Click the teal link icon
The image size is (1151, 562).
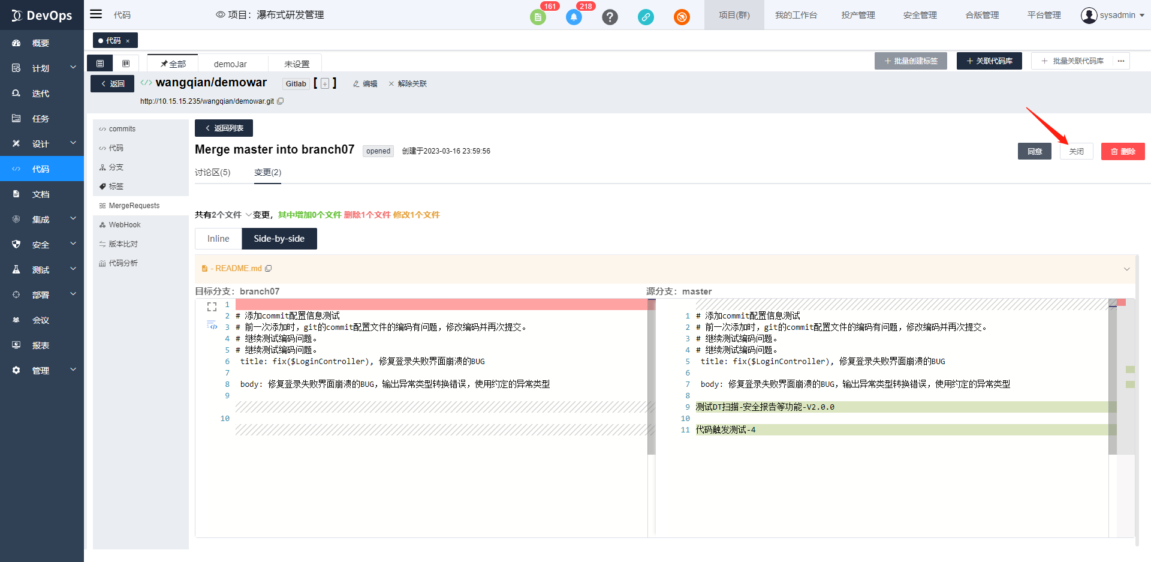(646, 17)
